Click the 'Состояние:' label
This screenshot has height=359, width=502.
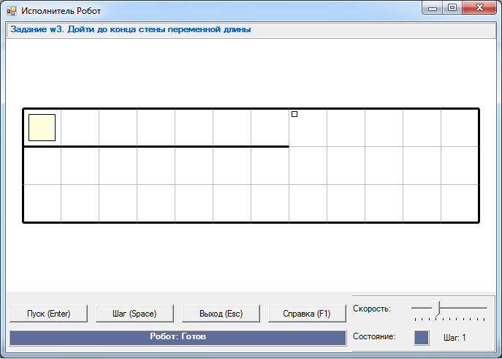coord(373,336)
